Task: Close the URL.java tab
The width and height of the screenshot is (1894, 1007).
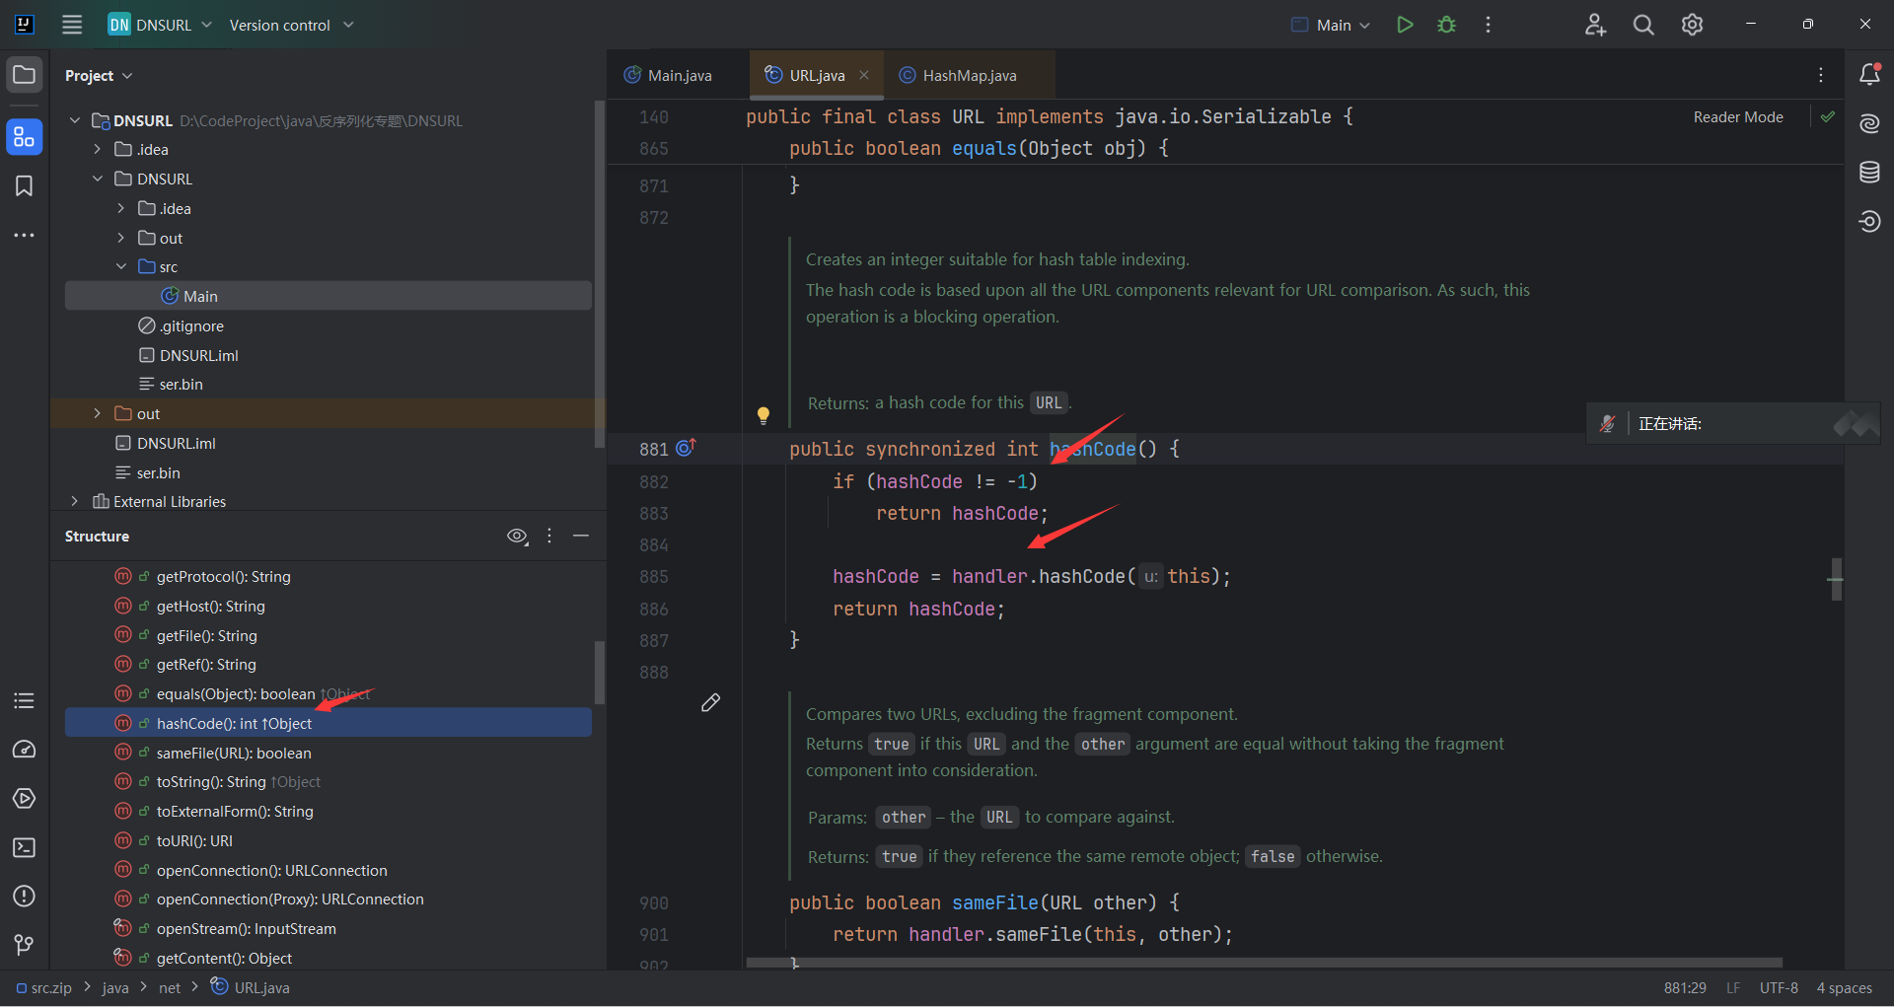Action: click(x=864, y=75)
